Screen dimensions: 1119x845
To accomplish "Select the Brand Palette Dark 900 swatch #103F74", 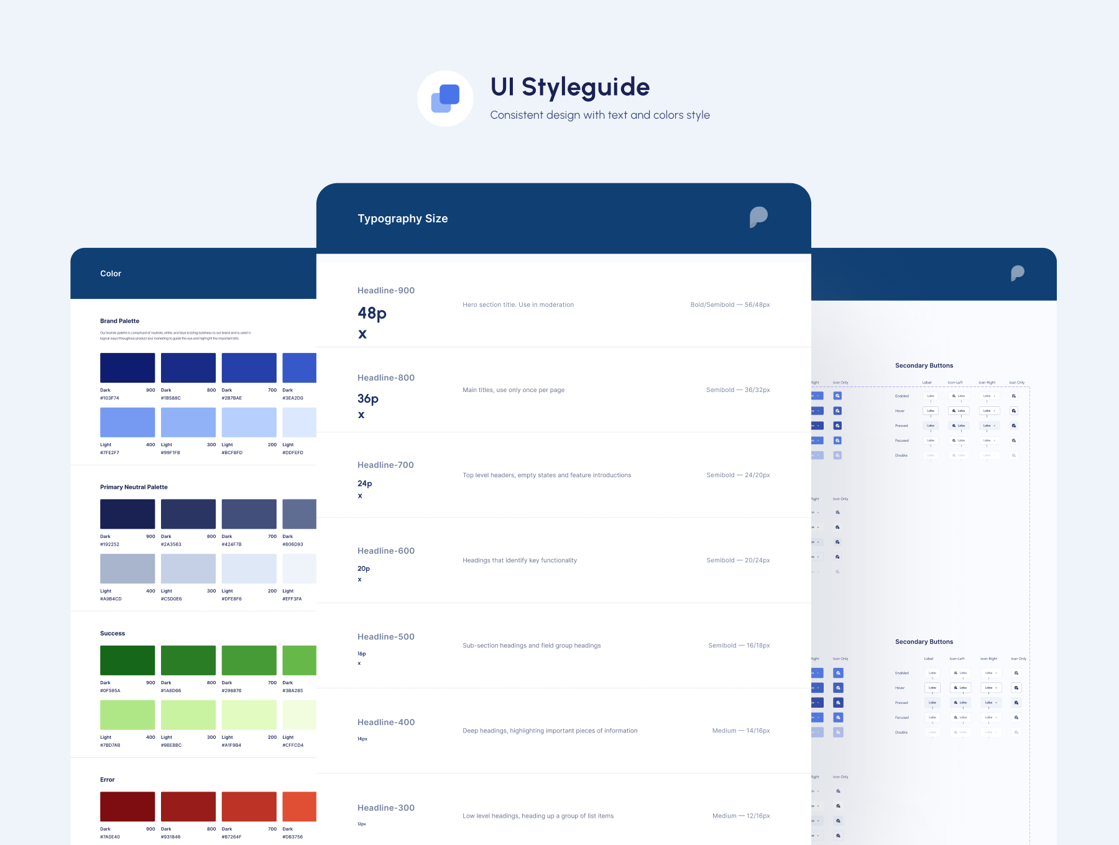I will (x=127, y=368).
